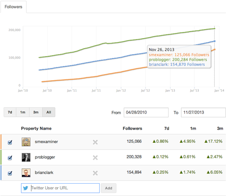Focus the Twitter User or URL field
Viewport: 226px width, 196px height.
[60, 188]
